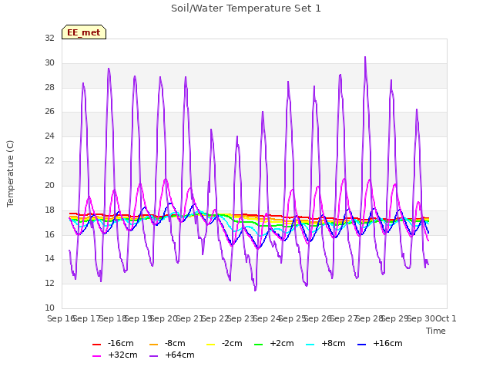
Task: Select the -8cm orange legend swatch
Action: pos(153,345)
